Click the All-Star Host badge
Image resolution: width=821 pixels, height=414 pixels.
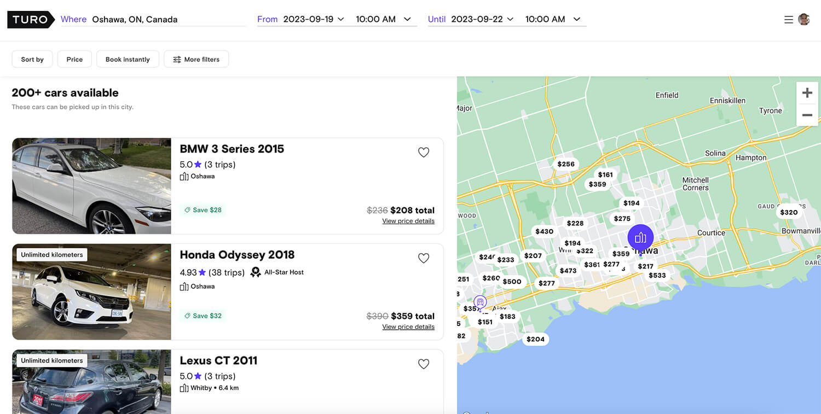(x=277, y=272)
